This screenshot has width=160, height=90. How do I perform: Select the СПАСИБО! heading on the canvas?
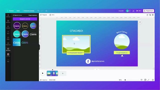[76, 31]
